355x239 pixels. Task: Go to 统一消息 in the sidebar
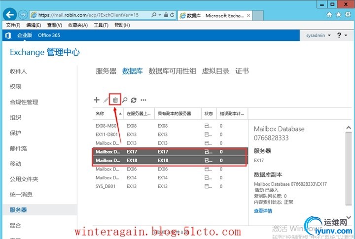pyautogui.click(x=21, y=195)
